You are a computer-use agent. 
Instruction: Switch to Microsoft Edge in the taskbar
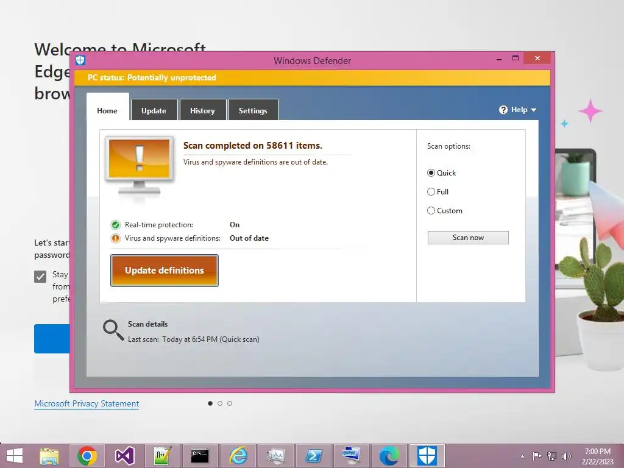[x=389, y=456]
